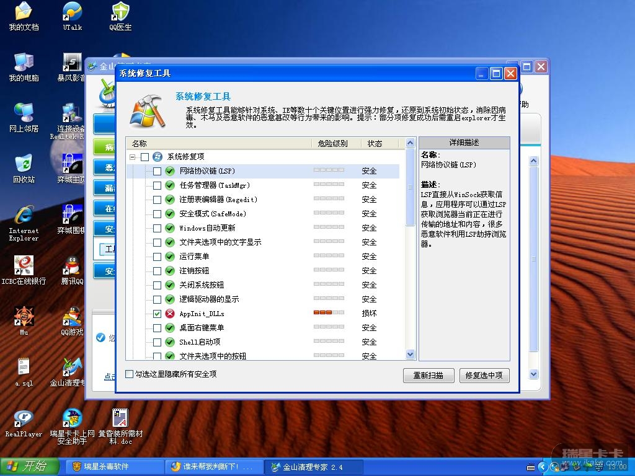
Task: Click the safe icon beside 注销按钮
Action: (x=170, y=271)
